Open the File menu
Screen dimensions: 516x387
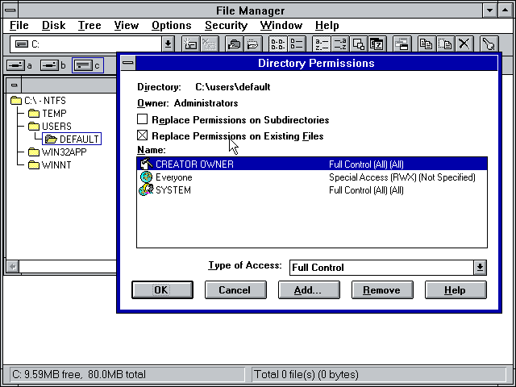19,25
